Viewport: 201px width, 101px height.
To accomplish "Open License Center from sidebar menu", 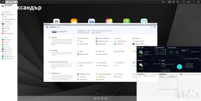I will point(7,47).
